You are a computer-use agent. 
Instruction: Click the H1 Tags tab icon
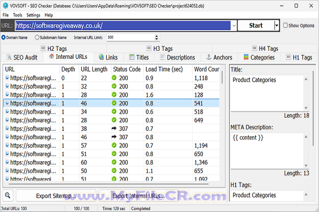[x=288, y=57]
